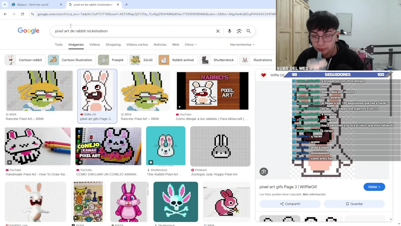Open the Web results tab
Screen dimensions: 401x226
click(175, 45)
